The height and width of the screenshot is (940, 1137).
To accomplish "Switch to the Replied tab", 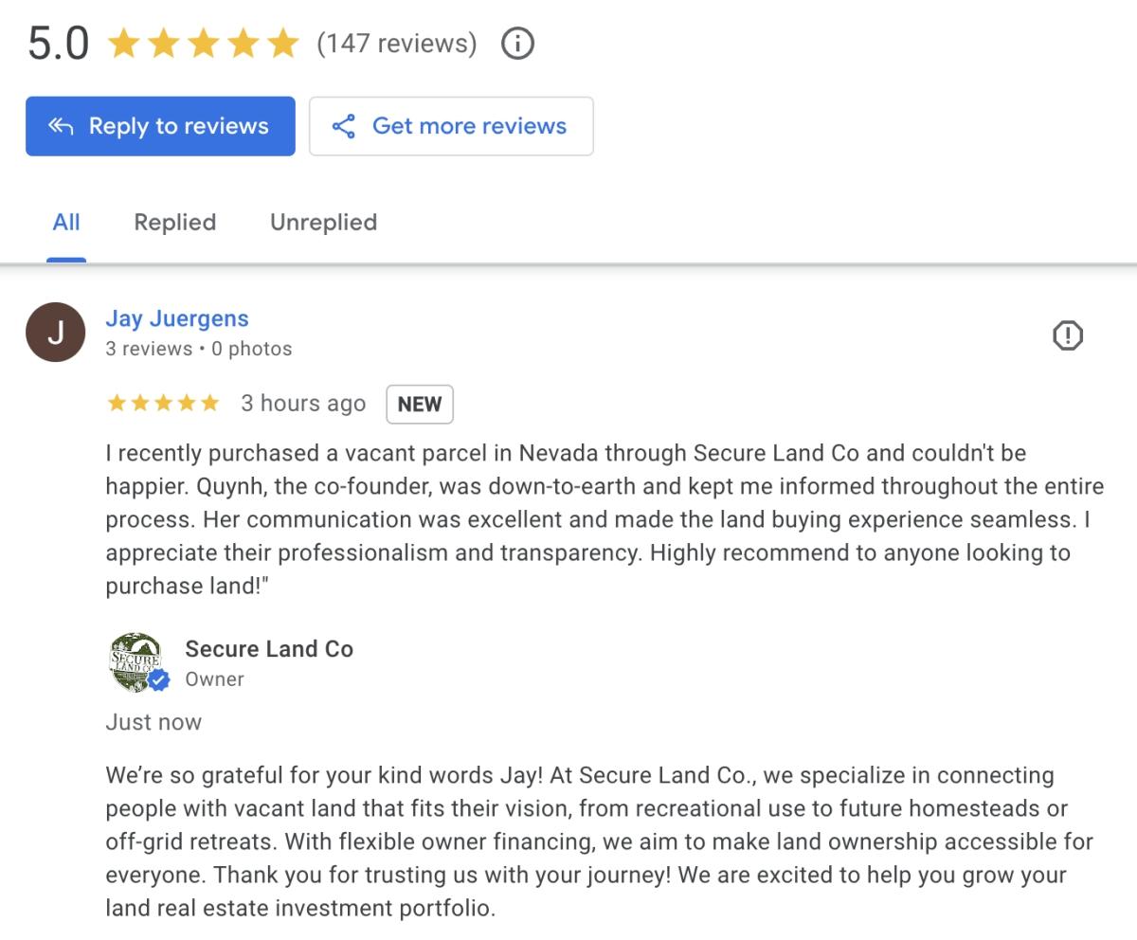I will pyautogui.click(x=175, y=222).
